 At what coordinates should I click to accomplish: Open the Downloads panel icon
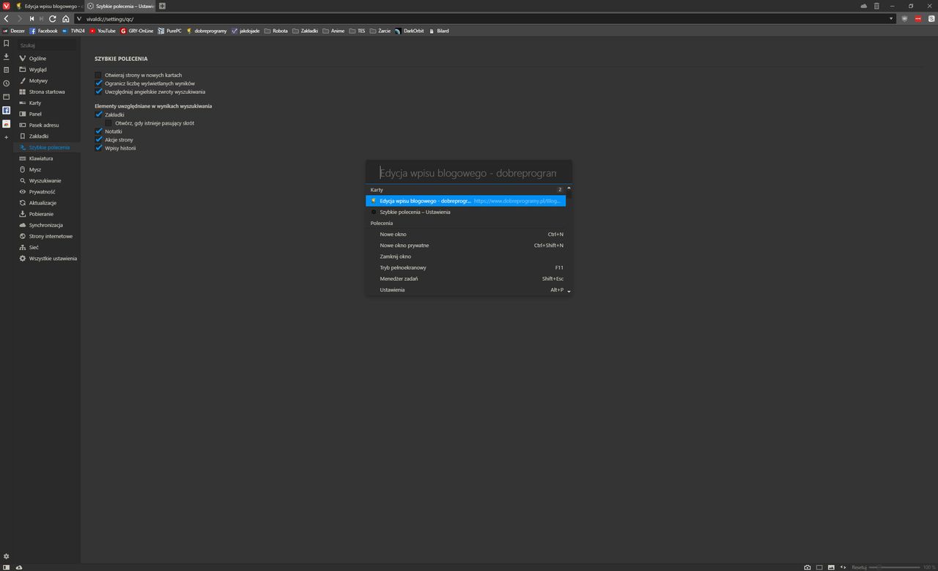(x=7, y=56)
